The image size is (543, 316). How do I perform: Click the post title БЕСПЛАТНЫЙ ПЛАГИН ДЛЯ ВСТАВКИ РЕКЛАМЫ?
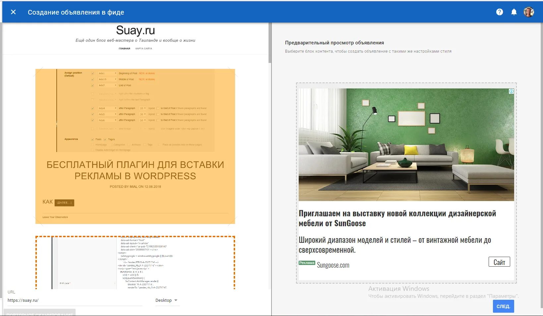[x=135, y=170]
